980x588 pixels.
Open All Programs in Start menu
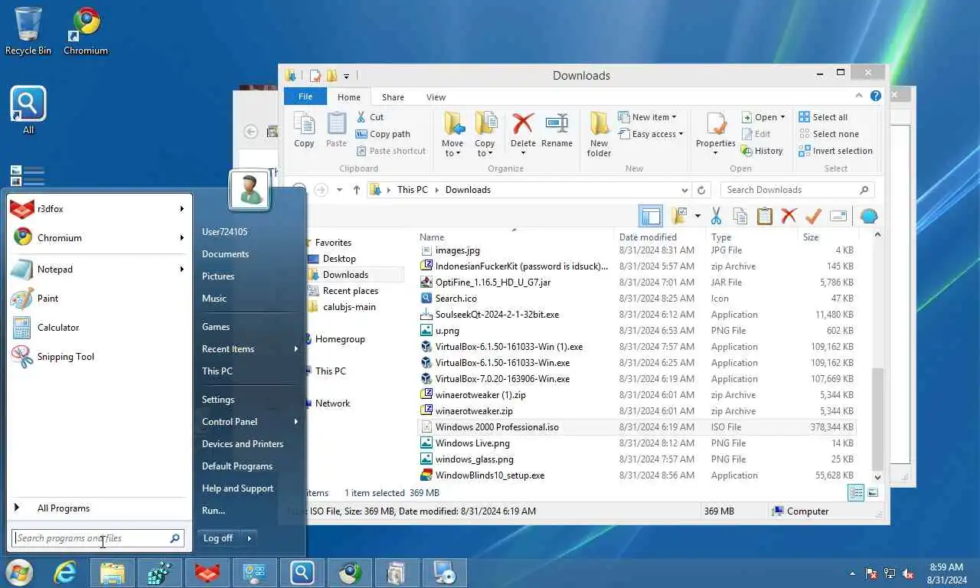click(x=64, y=508)
